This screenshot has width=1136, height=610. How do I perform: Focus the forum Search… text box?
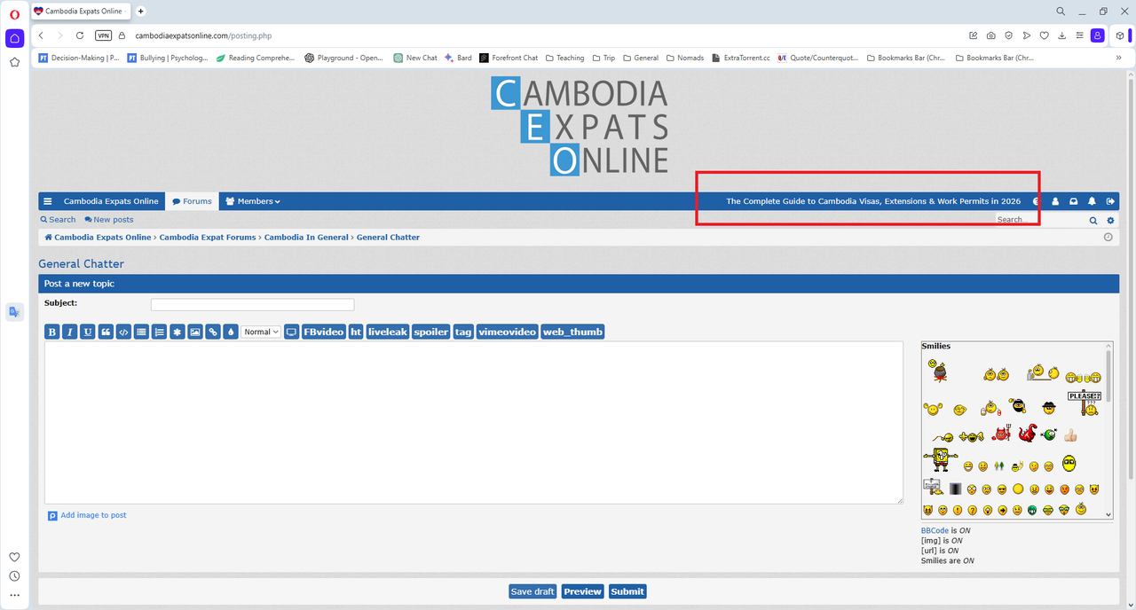[1039, 220]
